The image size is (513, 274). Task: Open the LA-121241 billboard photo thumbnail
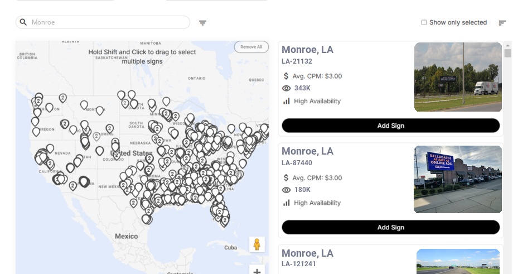click(x=458, y=261)
